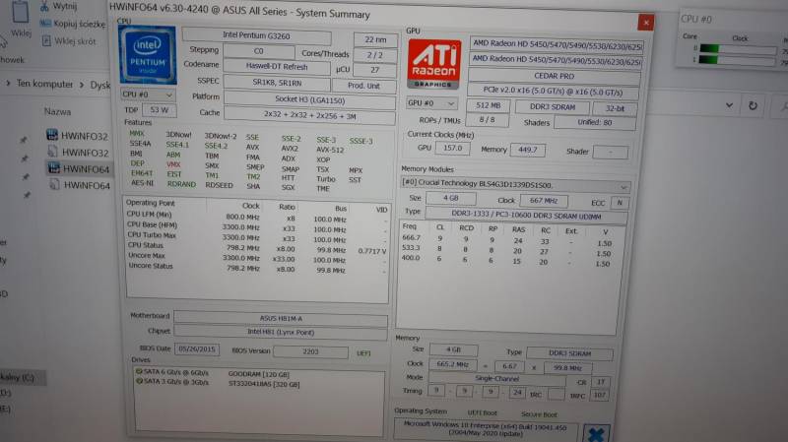This screenshot has width=788, height=442.
Task: Click the SR1K8, SR1RN SSPEC field
Action: [277, 83]
